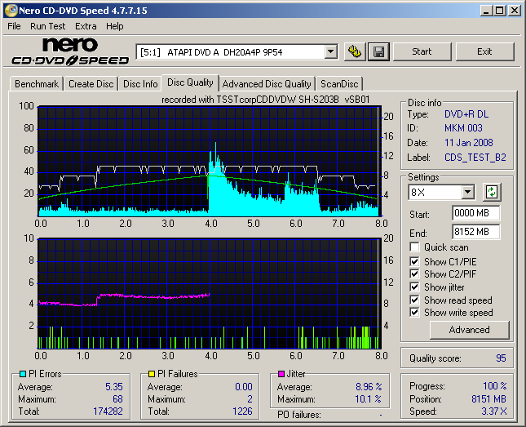Click the date 11 Jan 2008

pos(469,143)
